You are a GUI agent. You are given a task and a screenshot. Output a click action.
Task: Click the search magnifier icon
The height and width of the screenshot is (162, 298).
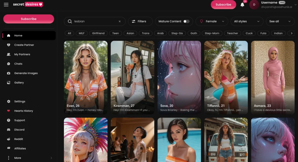pyautogui.click(x=70, y=22)
